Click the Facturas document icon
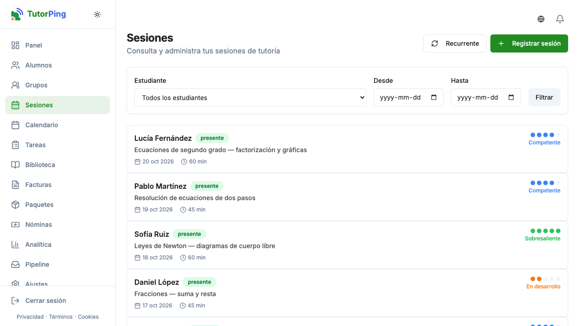 tap(15, 185)
